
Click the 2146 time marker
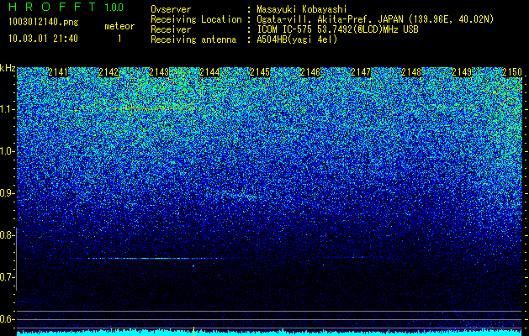point(310,72)
